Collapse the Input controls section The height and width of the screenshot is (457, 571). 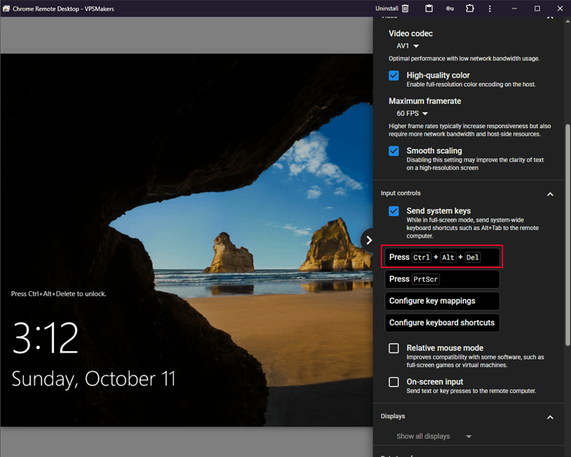pos(550,194)
